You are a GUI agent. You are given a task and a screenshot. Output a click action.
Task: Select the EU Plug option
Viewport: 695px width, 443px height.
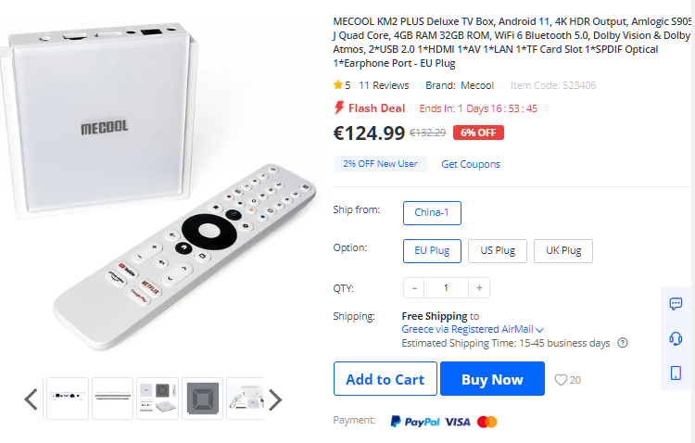[432, 251]
